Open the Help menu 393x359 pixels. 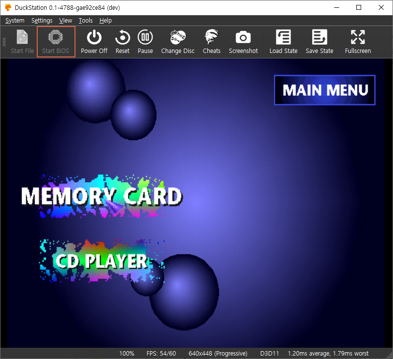(x=105, y=21)
